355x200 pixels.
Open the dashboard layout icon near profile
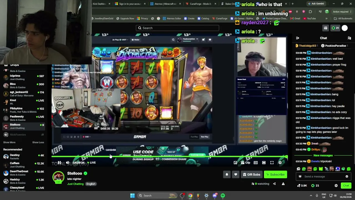tap(326, 28)
